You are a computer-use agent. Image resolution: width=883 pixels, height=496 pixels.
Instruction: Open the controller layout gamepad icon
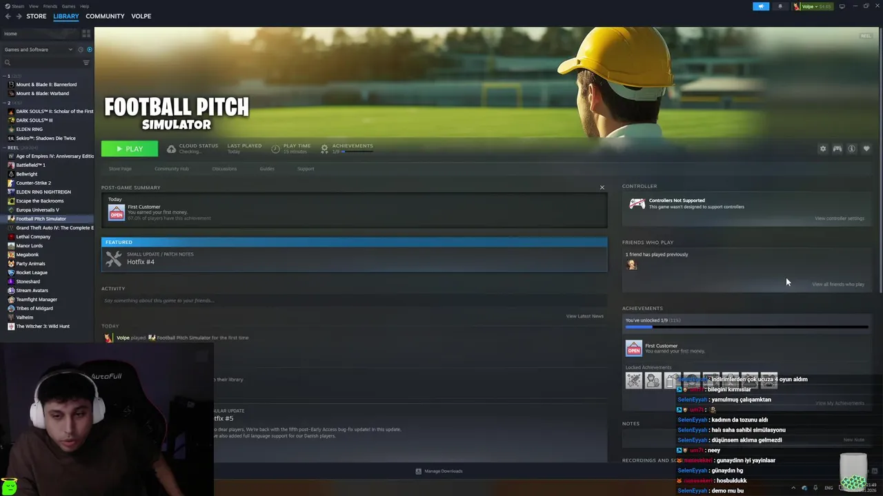pyautogui.click(x=837, y=149)
